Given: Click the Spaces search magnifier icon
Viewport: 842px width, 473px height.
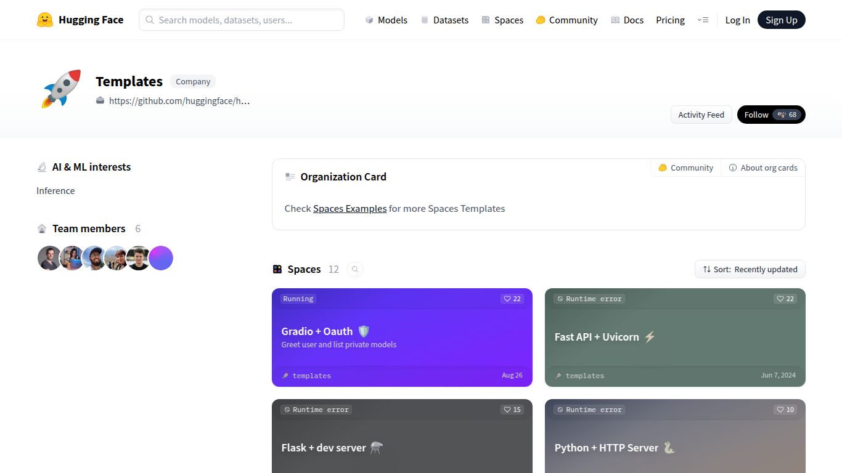Looking at the screenshot, I should 355,269.
